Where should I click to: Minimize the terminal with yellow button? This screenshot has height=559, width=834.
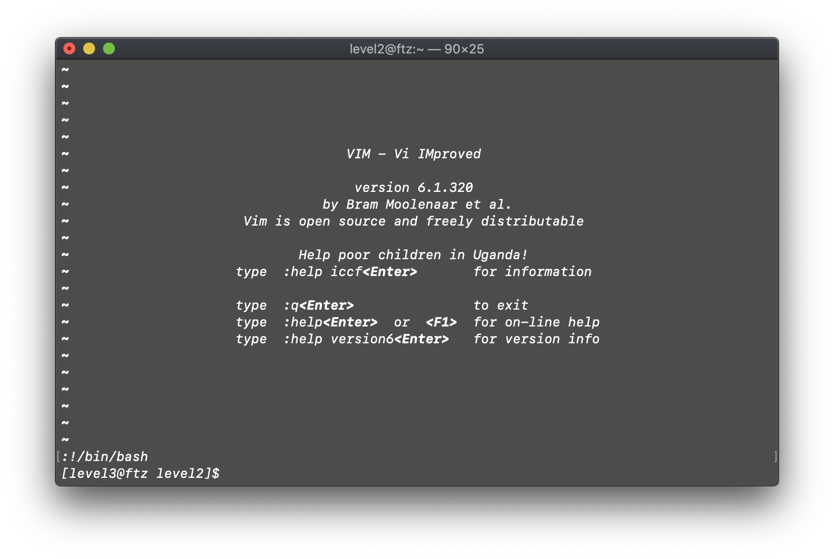(x=89, y=48)
